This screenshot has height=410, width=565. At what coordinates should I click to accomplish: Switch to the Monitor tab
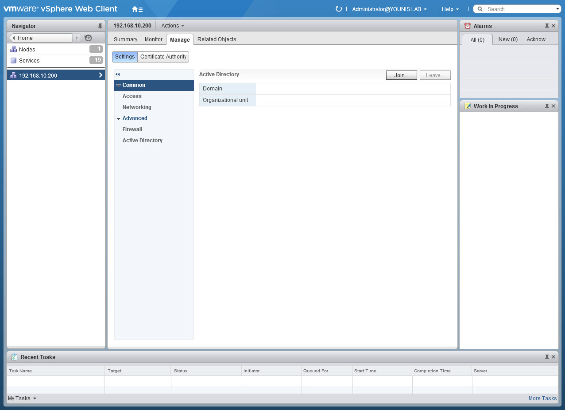click(x=154, y=39)
